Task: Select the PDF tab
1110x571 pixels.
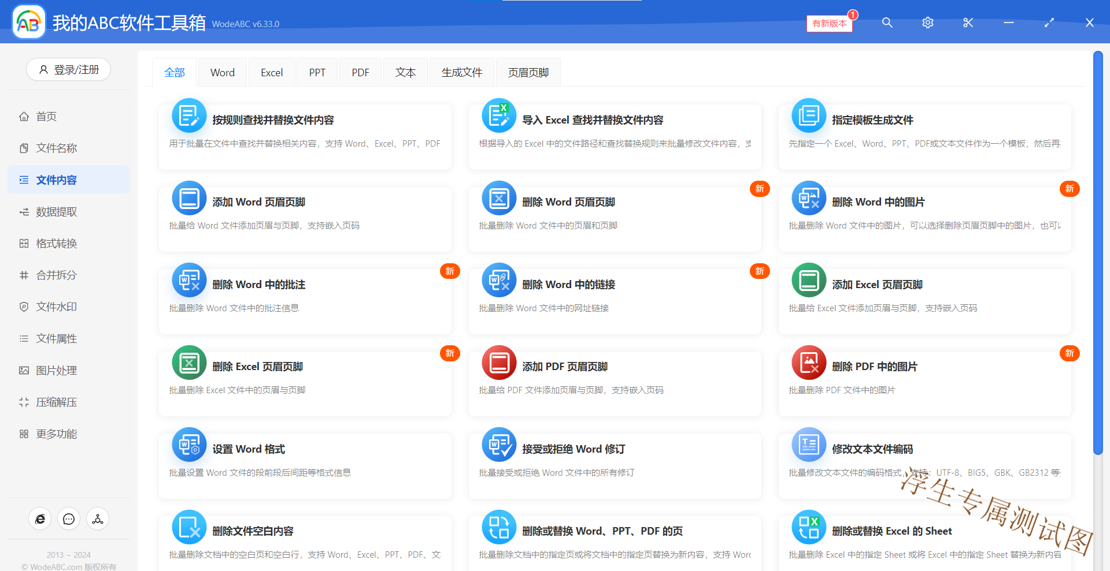Action: click(360, 73)
